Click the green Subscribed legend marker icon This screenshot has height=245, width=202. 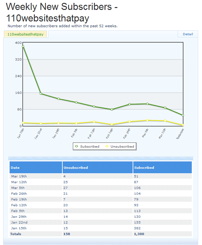click(x=76, y=146)
